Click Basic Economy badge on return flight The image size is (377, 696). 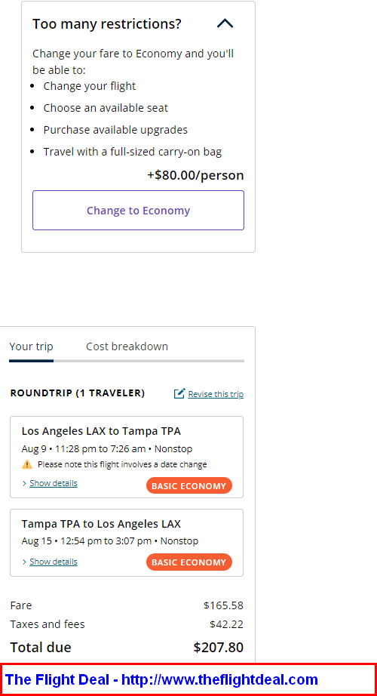click(x=189, y=562)
